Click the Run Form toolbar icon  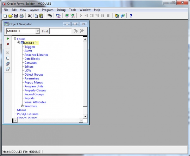pos(67,16)
